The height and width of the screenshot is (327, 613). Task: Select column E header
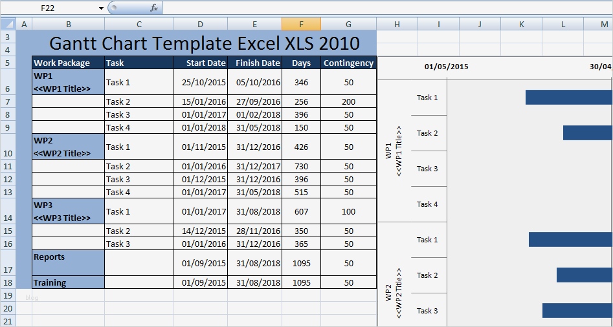254,24
